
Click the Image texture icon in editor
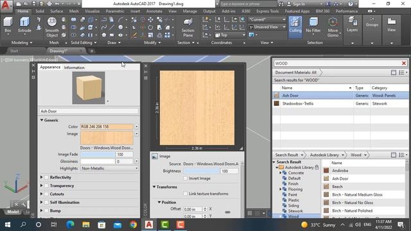pos(155,157)
